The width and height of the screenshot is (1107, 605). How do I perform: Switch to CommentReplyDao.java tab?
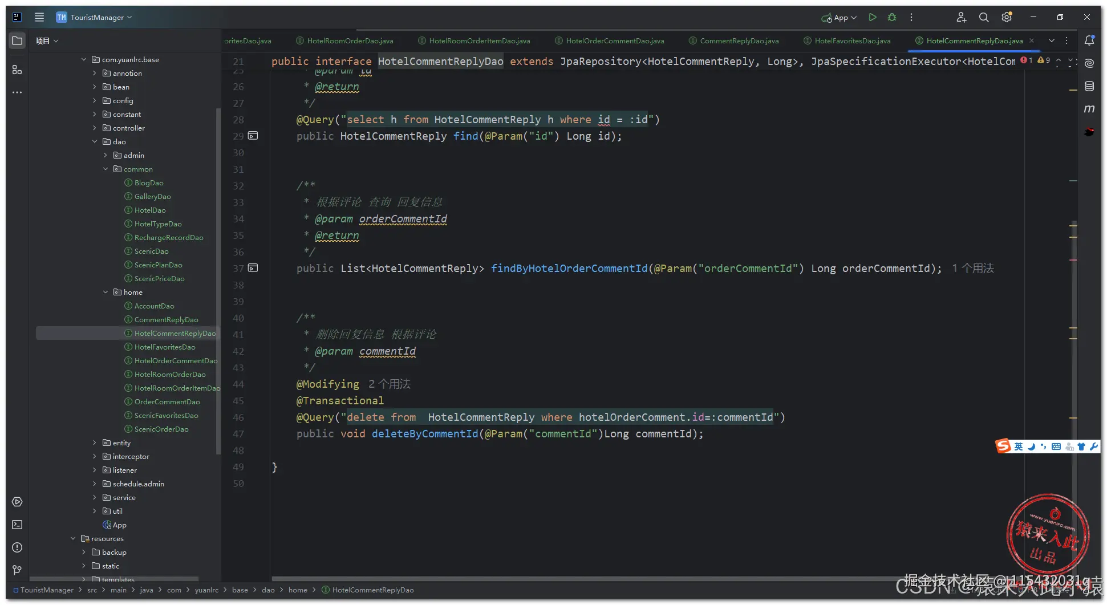pyautogui.click(x=733, y=40)
